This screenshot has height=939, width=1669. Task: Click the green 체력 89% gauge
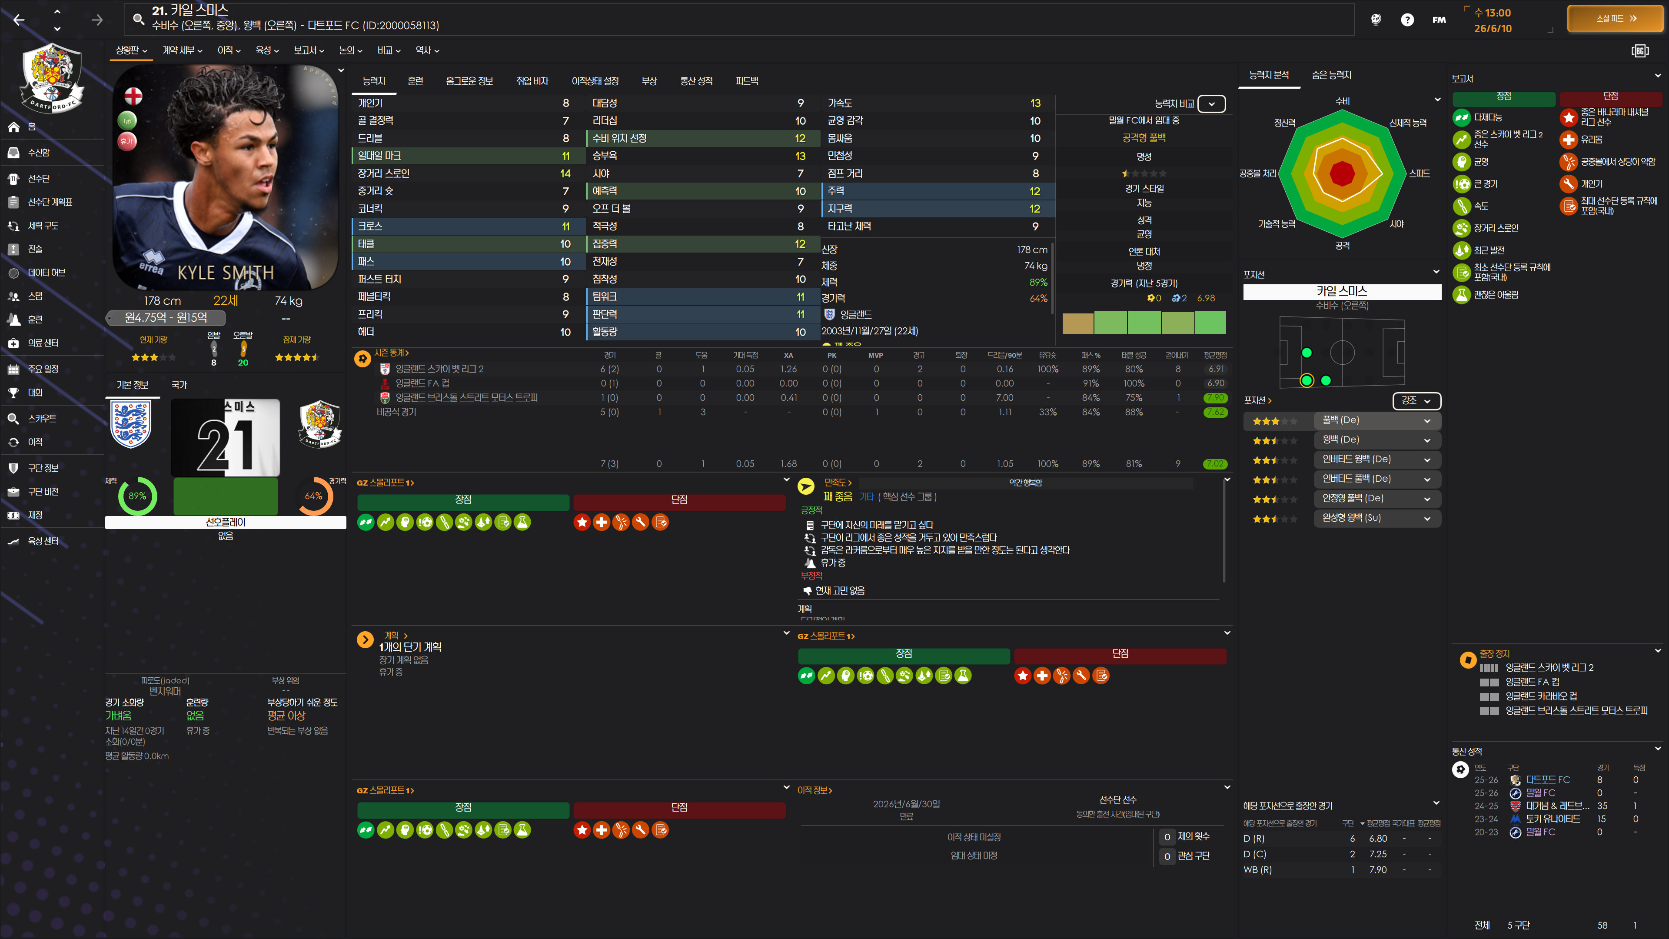click(x=137, y=496)
